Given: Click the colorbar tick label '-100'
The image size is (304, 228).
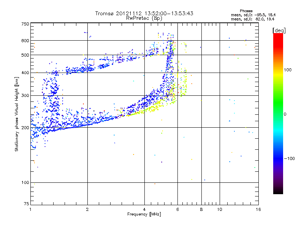Looking at the screenshot, I should [289, 158].
